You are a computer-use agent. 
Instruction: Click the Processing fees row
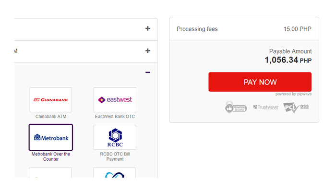pos(244,29)
